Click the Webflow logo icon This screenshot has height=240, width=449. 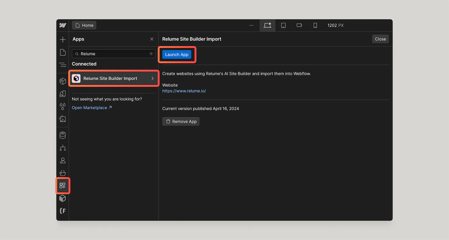coord(63,25)
